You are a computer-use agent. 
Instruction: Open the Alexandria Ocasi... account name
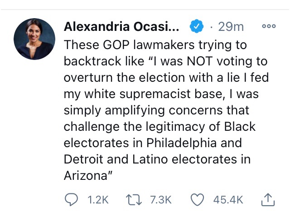tap(121, 26)
